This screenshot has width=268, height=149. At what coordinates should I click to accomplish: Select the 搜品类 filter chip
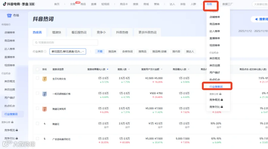112,52
